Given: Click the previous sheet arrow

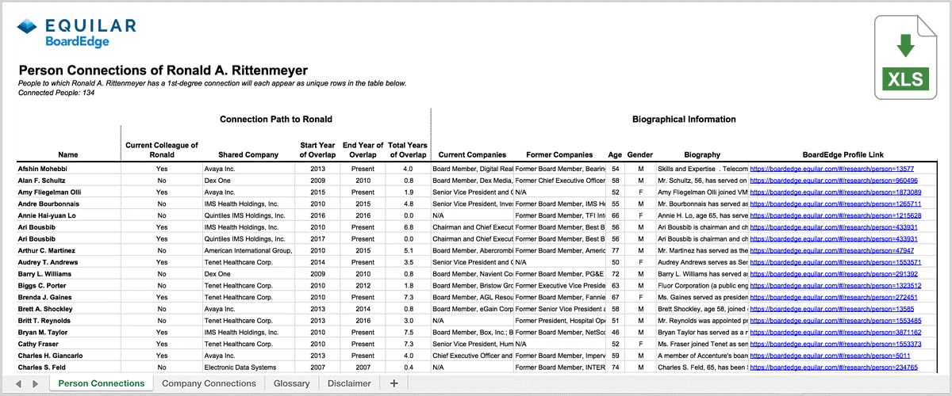Looking at the screenshot, I should [17, 383].
